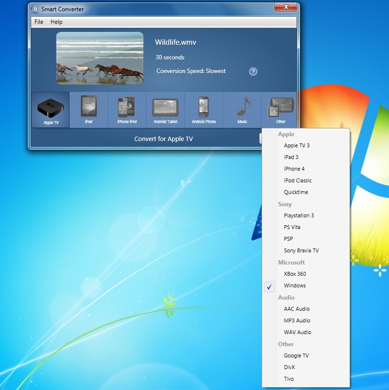Pick WAV Audio menu entry
The width and height of the screenshot is (389, 390).
tap(306, 332)
